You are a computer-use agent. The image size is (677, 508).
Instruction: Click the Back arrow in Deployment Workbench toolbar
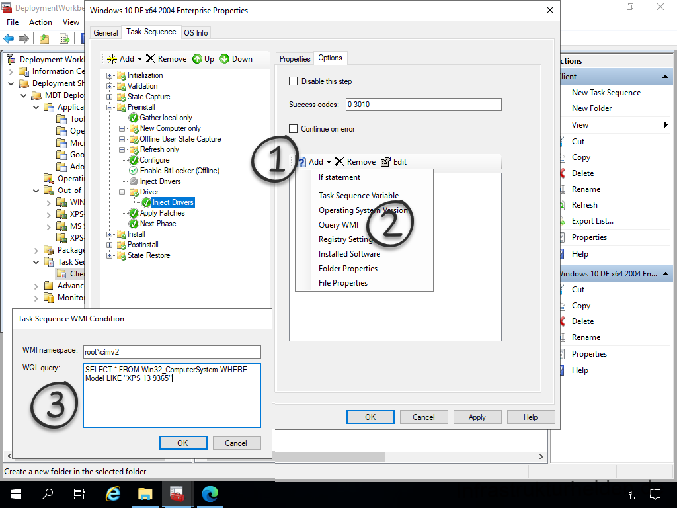point(9,39)
